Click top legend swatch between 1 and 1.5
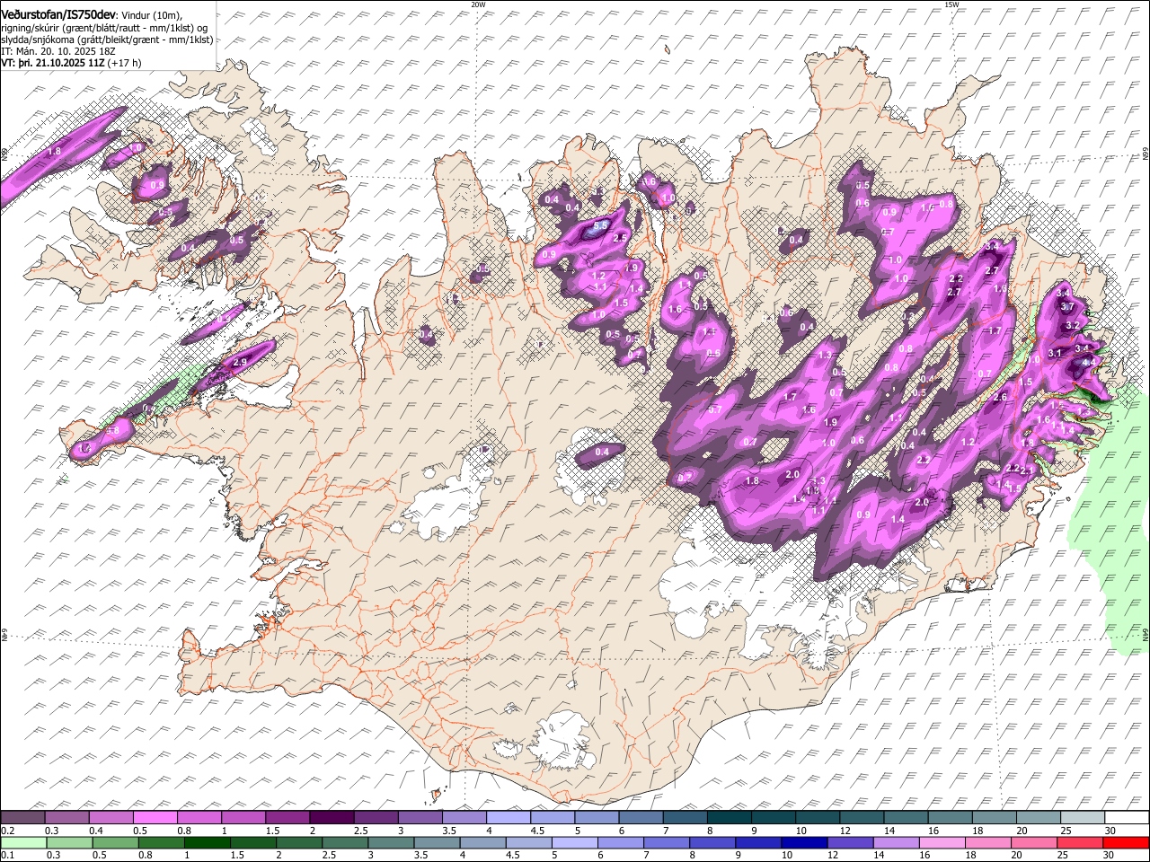 [x=243, y=818]
